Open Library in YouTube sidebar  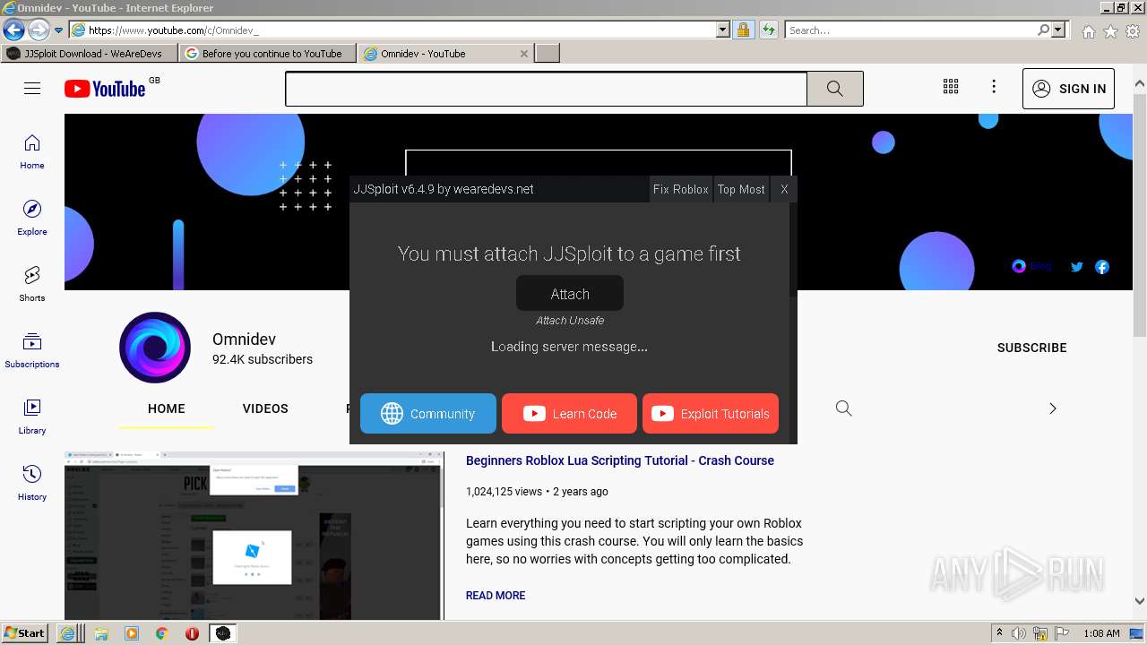32,417
